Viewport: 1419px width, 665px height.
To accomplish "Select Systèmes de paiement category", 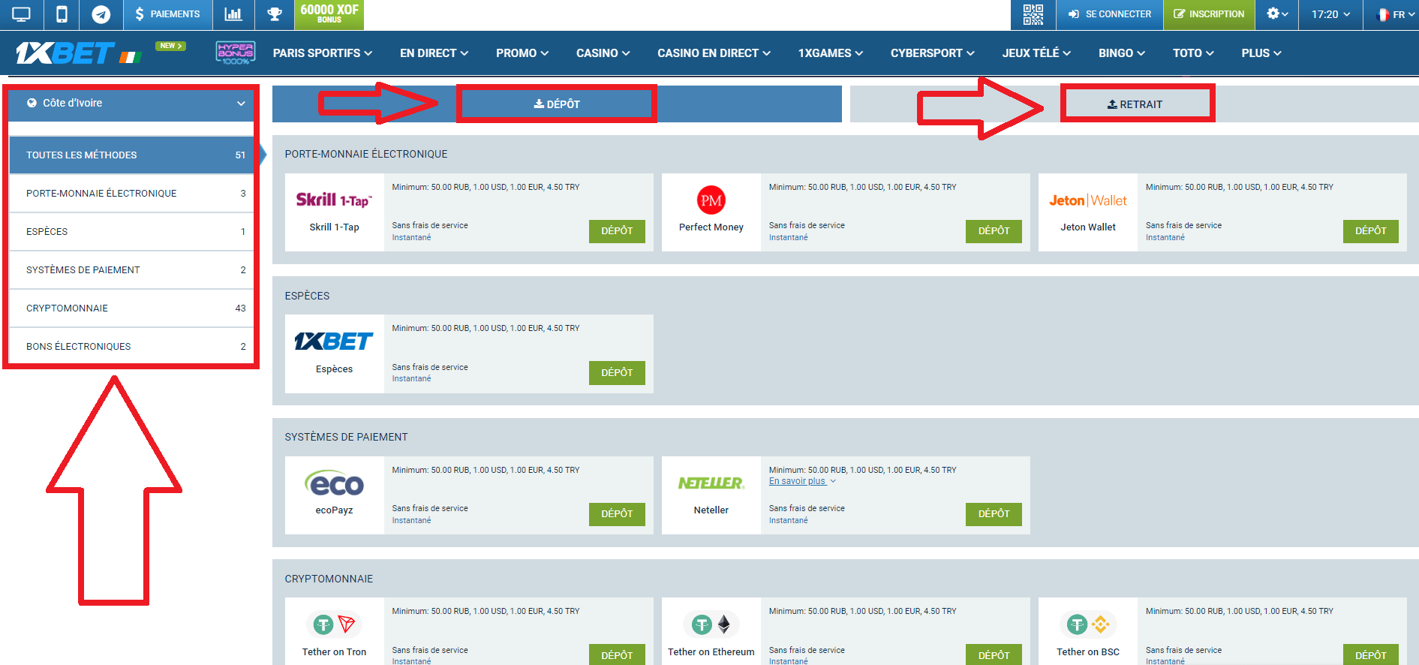I will pos(131,270).
